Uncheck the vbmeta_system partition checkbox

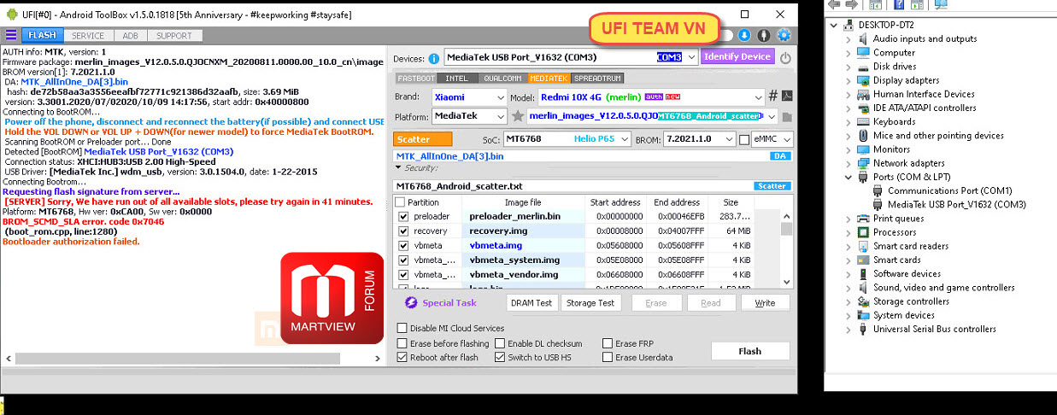coord(403,260)
